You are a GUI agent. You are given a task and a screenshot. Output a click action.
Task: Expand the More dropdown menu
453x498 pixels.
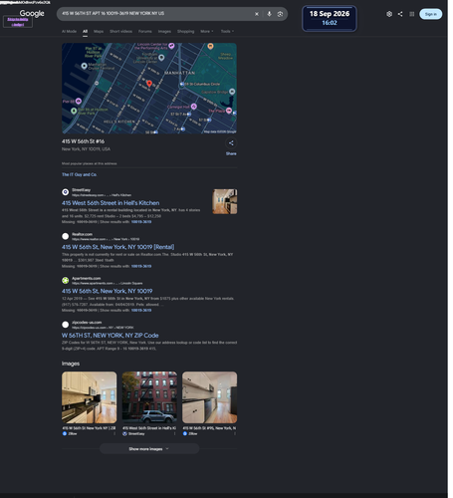pyautogui.click(x=207, y=31)
